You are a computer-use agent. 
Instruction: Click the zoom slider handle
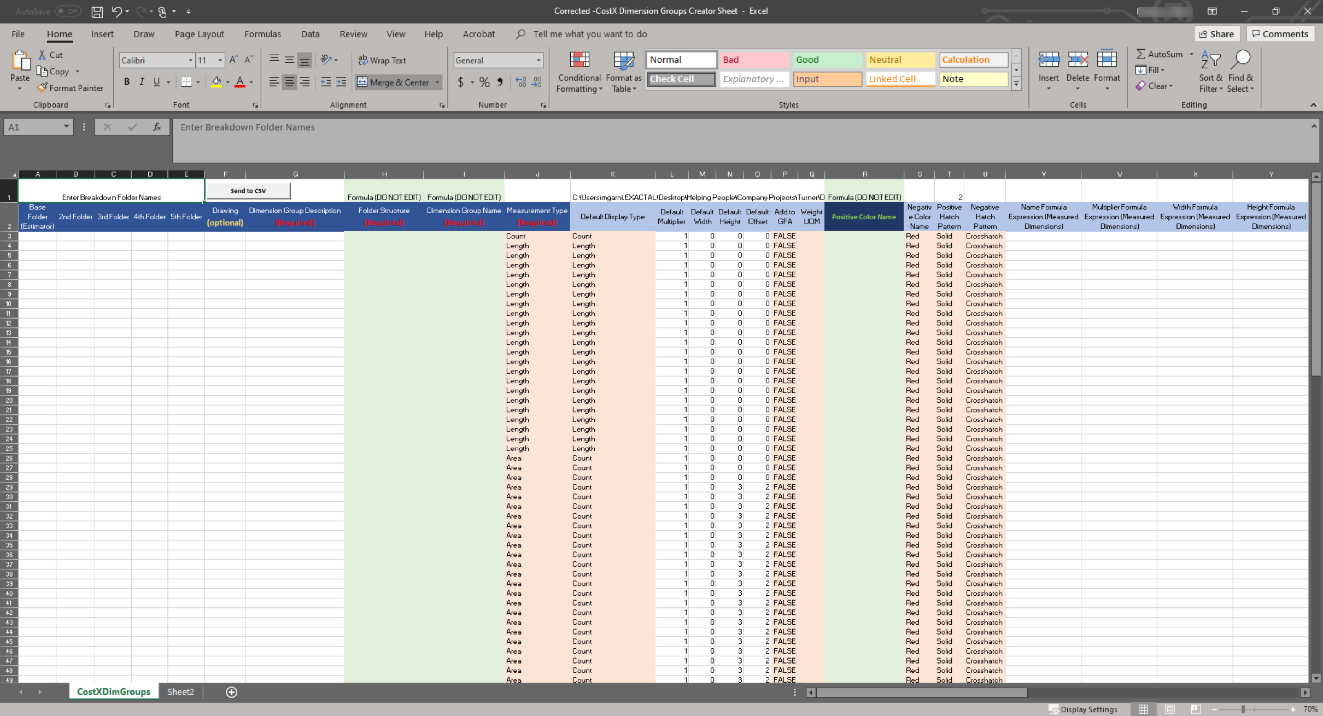point(1243,709)
